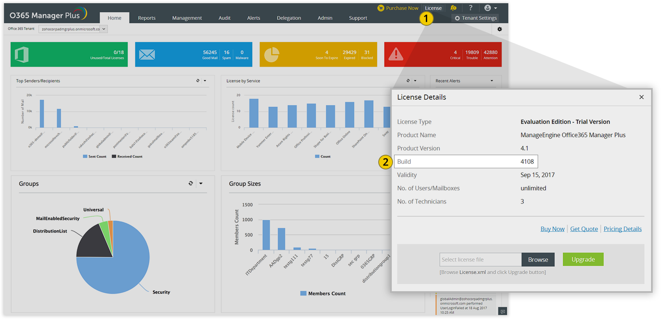Go to the Management tab
661x319 pixels.
[187, 18]
